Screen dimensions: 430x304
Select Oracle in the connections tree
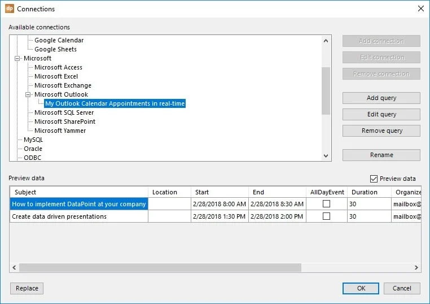pyautogui.click(x=33, y=149)
